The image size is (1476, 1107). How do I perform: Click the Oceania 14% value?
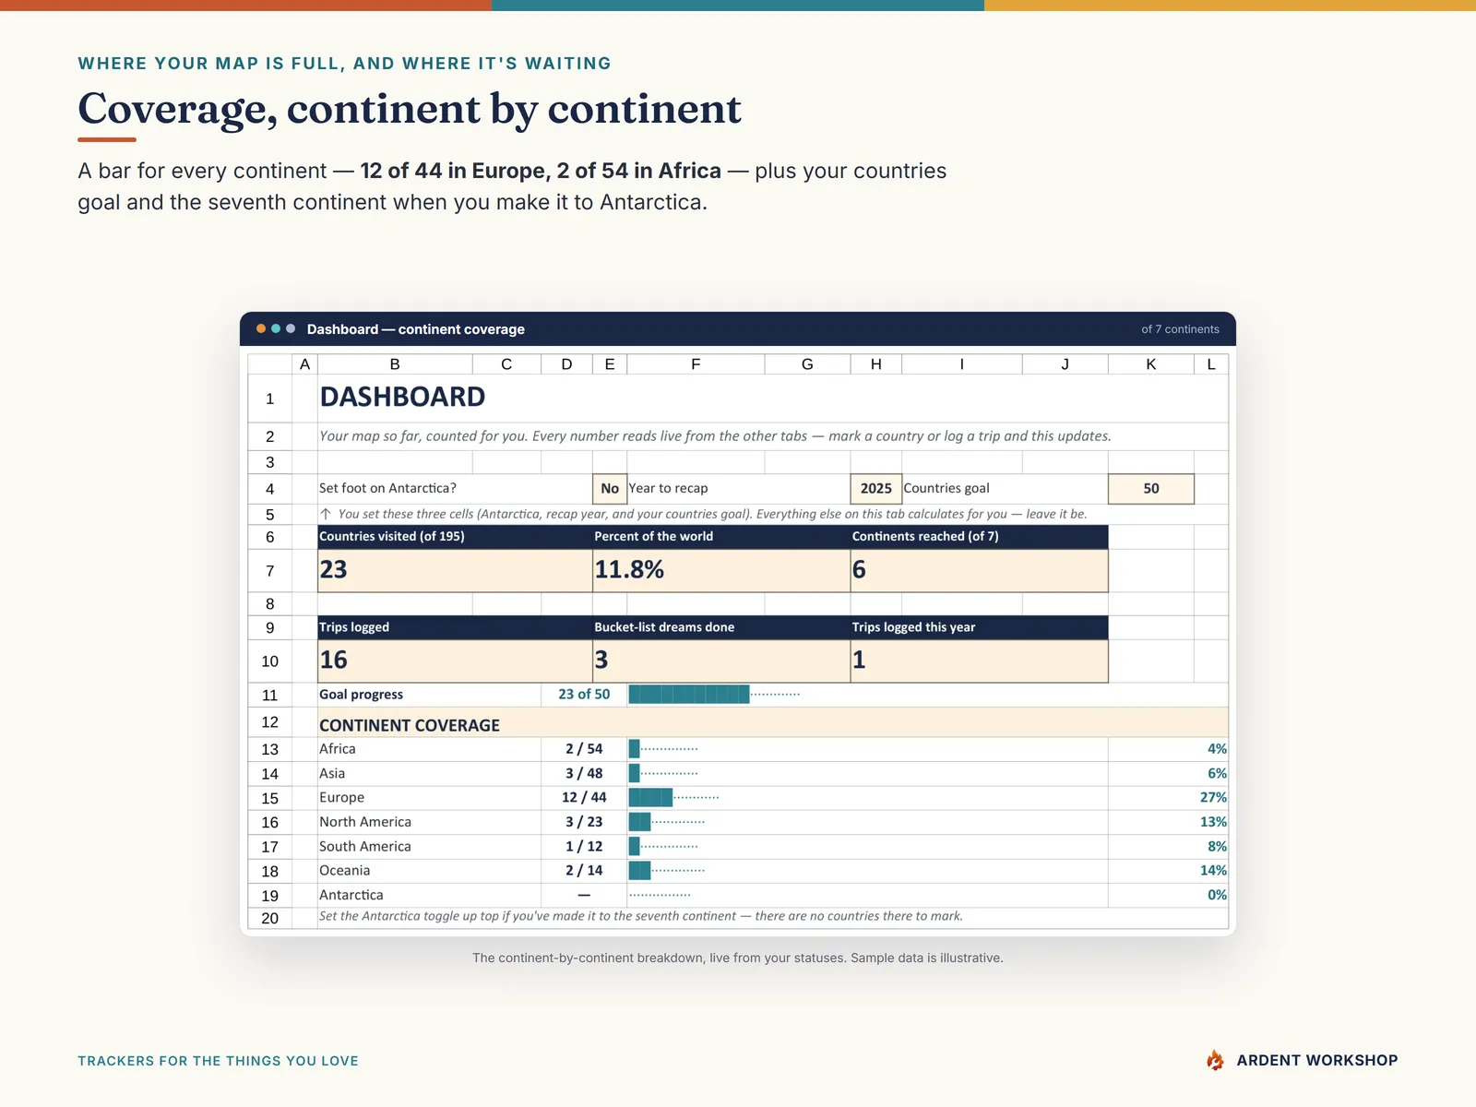click(x=1213, y=871)
